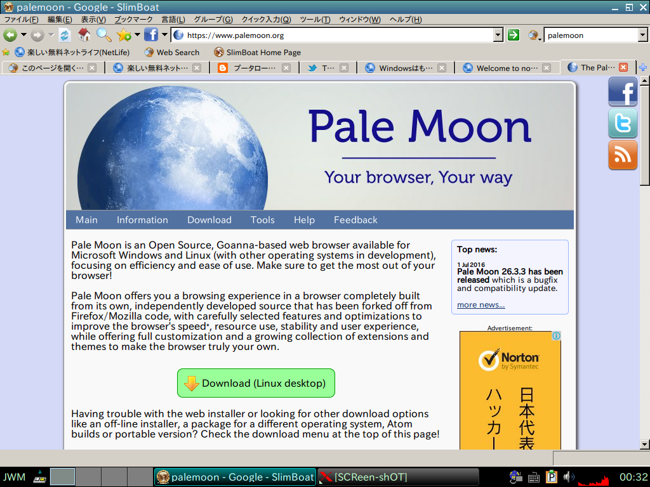Switch to the このページを開く… tab
Viewport: 650px width, 487px height.
[x=52, y=68]
